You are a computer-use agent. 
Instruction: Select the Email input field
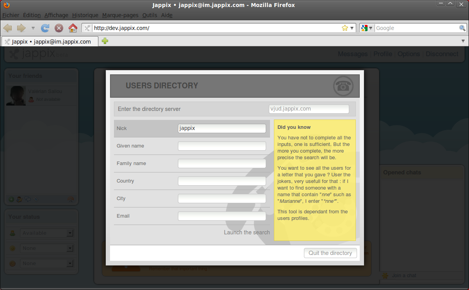tap(222, 216)
